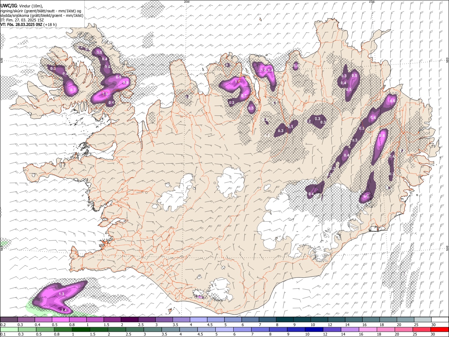Pick the darkest purple snow swatch at 2
The width and height of the screenshot is (449, 337).
(x=129, y=319)
